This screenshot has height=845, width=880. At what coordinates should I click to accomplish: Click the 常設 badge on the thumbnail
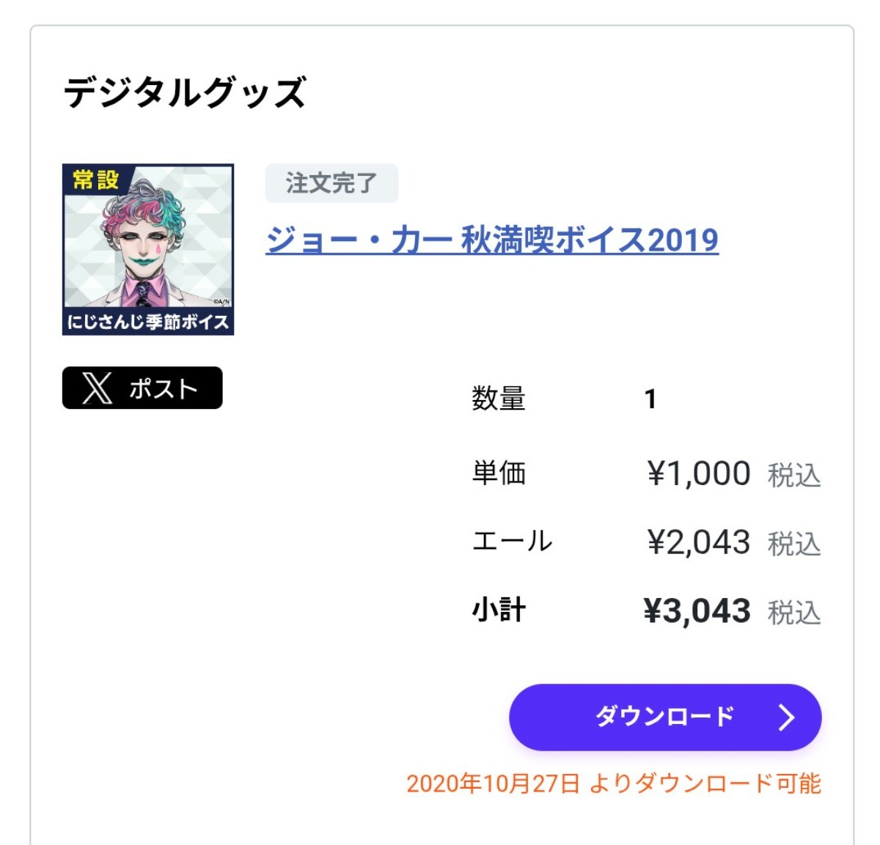[95, 180]
